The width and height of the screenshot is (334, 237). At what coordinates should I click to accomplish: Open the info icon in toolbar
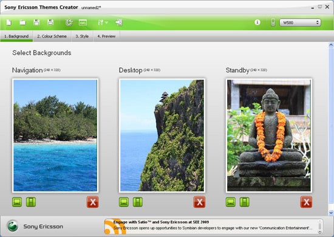pos(257,22)
